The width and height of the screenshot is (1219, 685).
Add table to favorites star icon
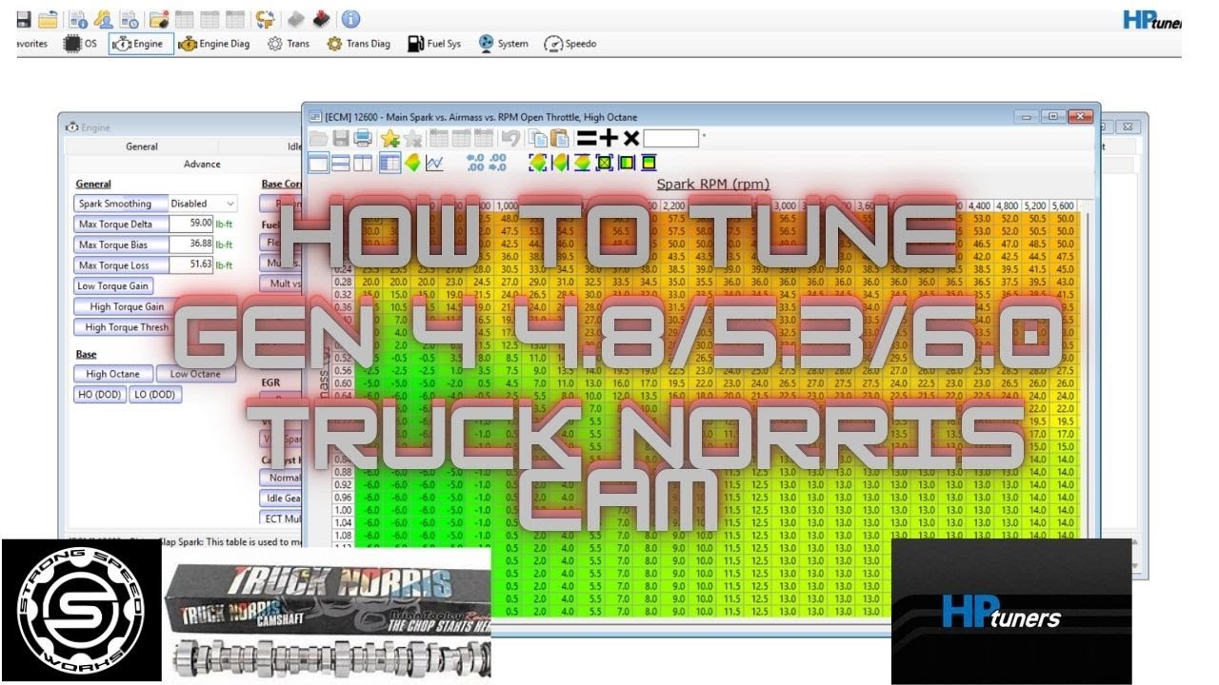coord(390,139)
